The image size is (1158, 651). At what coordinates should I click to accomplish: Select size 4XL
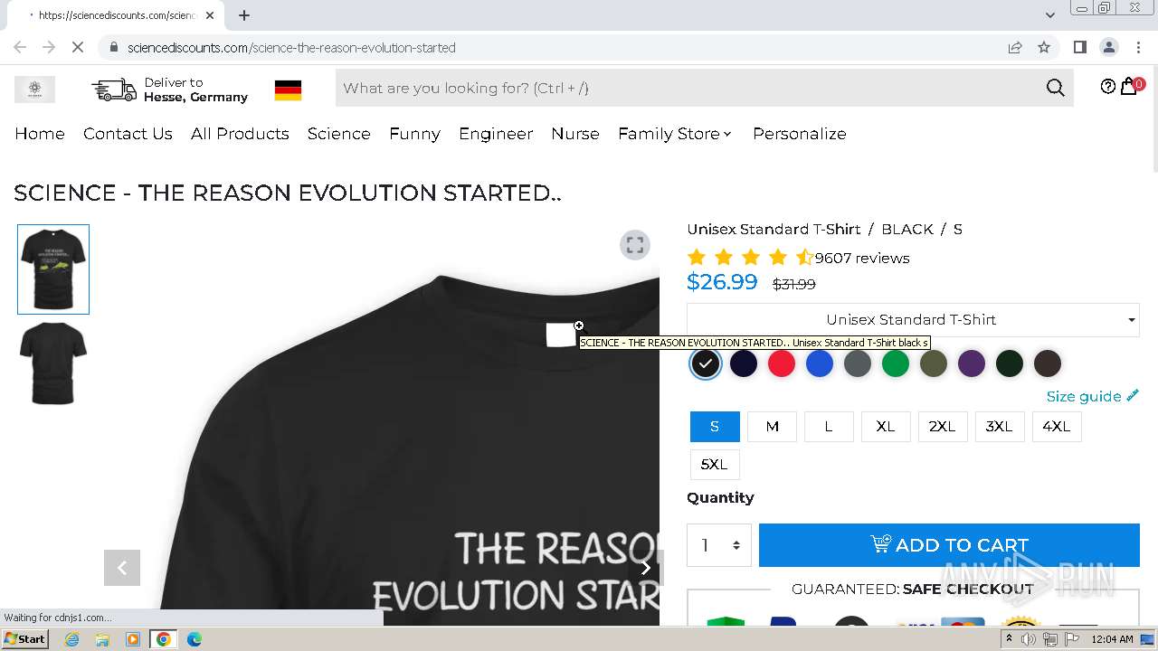1057,426
